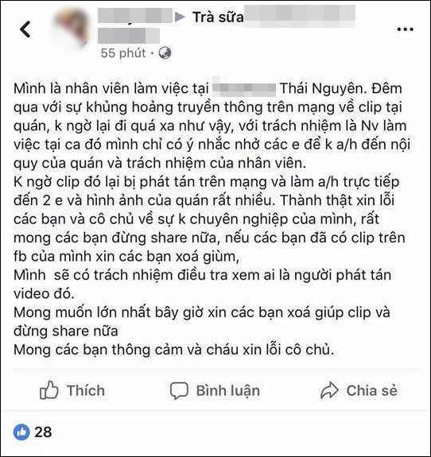This screenshot has width=431, height=457.
Task: Open the Trà sữa group link
Action: tap(218, 17)
